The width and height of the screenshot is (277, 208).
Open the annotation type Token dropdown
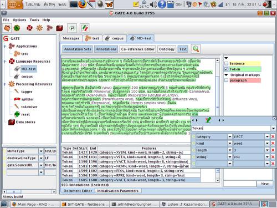pos(273,128)
